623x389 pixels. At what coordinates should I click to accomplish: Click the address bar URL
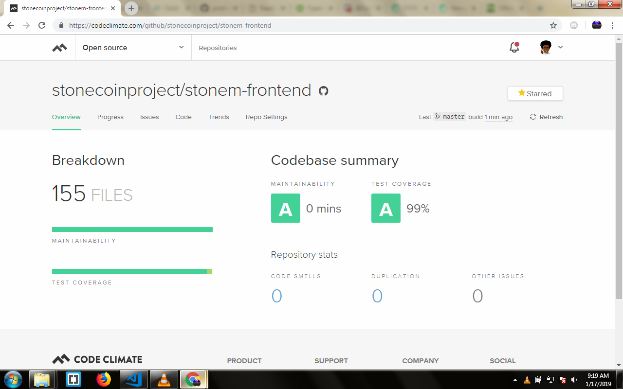click(x=170, y=25)
